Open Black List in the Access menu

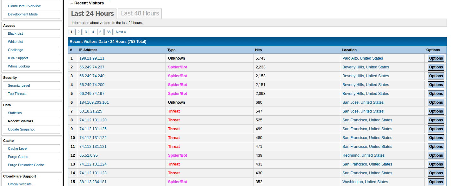[x=15, y=33]
